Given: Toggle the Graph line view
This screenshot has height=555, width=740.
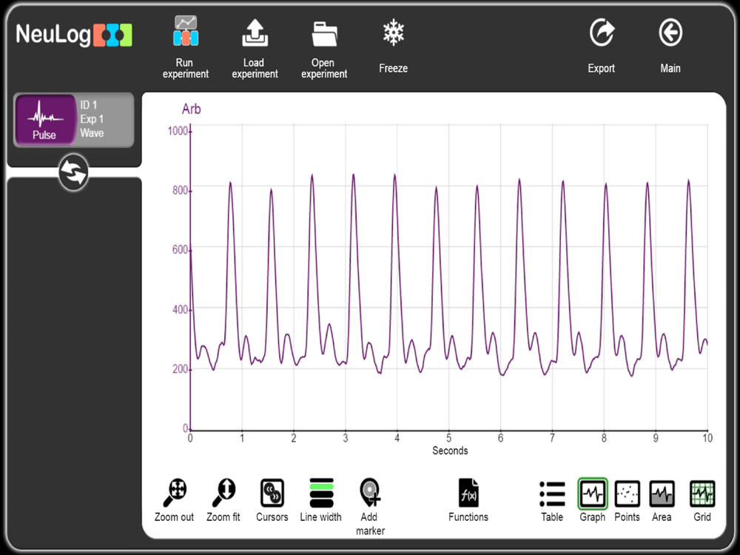Looking at the screenshot, I should [592, 494].
